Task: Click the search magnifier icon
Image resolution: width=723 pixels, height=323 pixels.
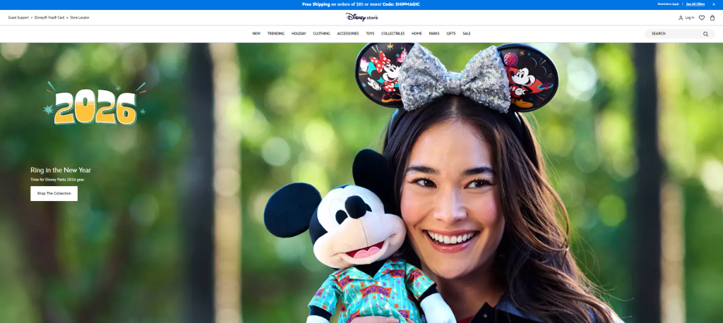Action: (705, 34)
